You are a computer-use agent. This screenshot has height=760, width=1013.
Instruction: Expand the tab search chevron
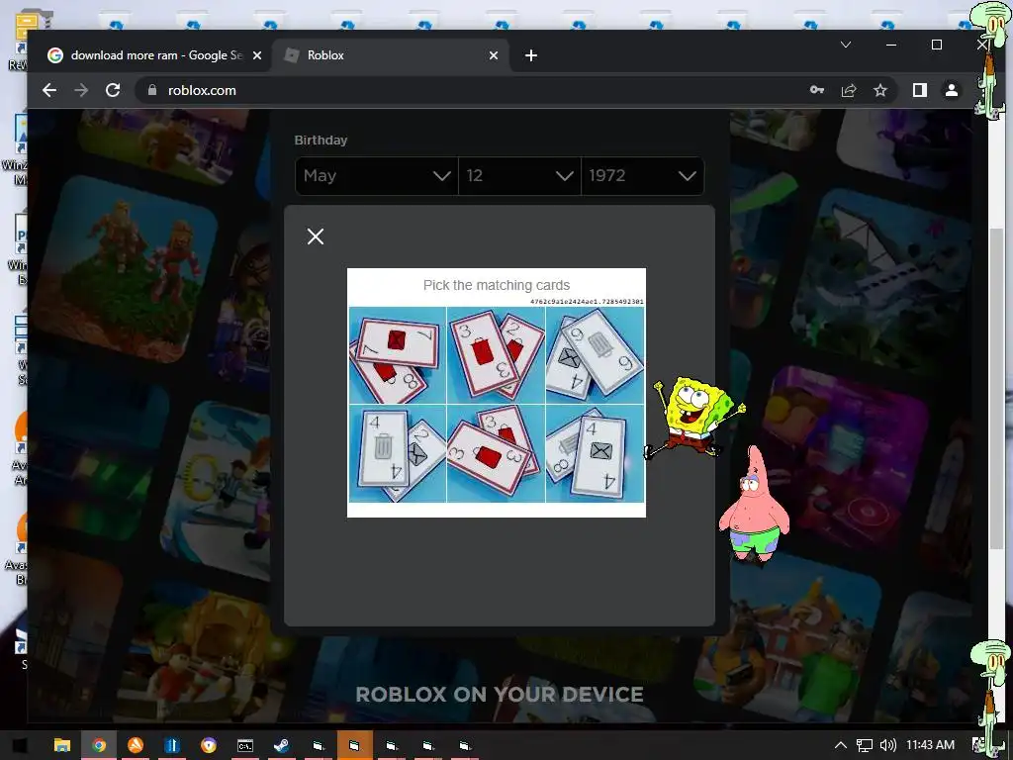tap(845, 45)
